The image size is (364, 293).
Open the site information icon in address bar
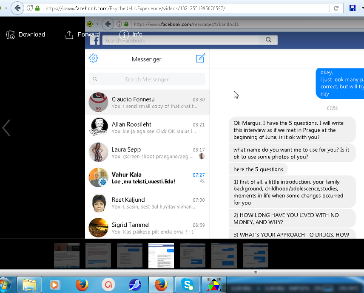pyautogui.click(x=30, y=8)
